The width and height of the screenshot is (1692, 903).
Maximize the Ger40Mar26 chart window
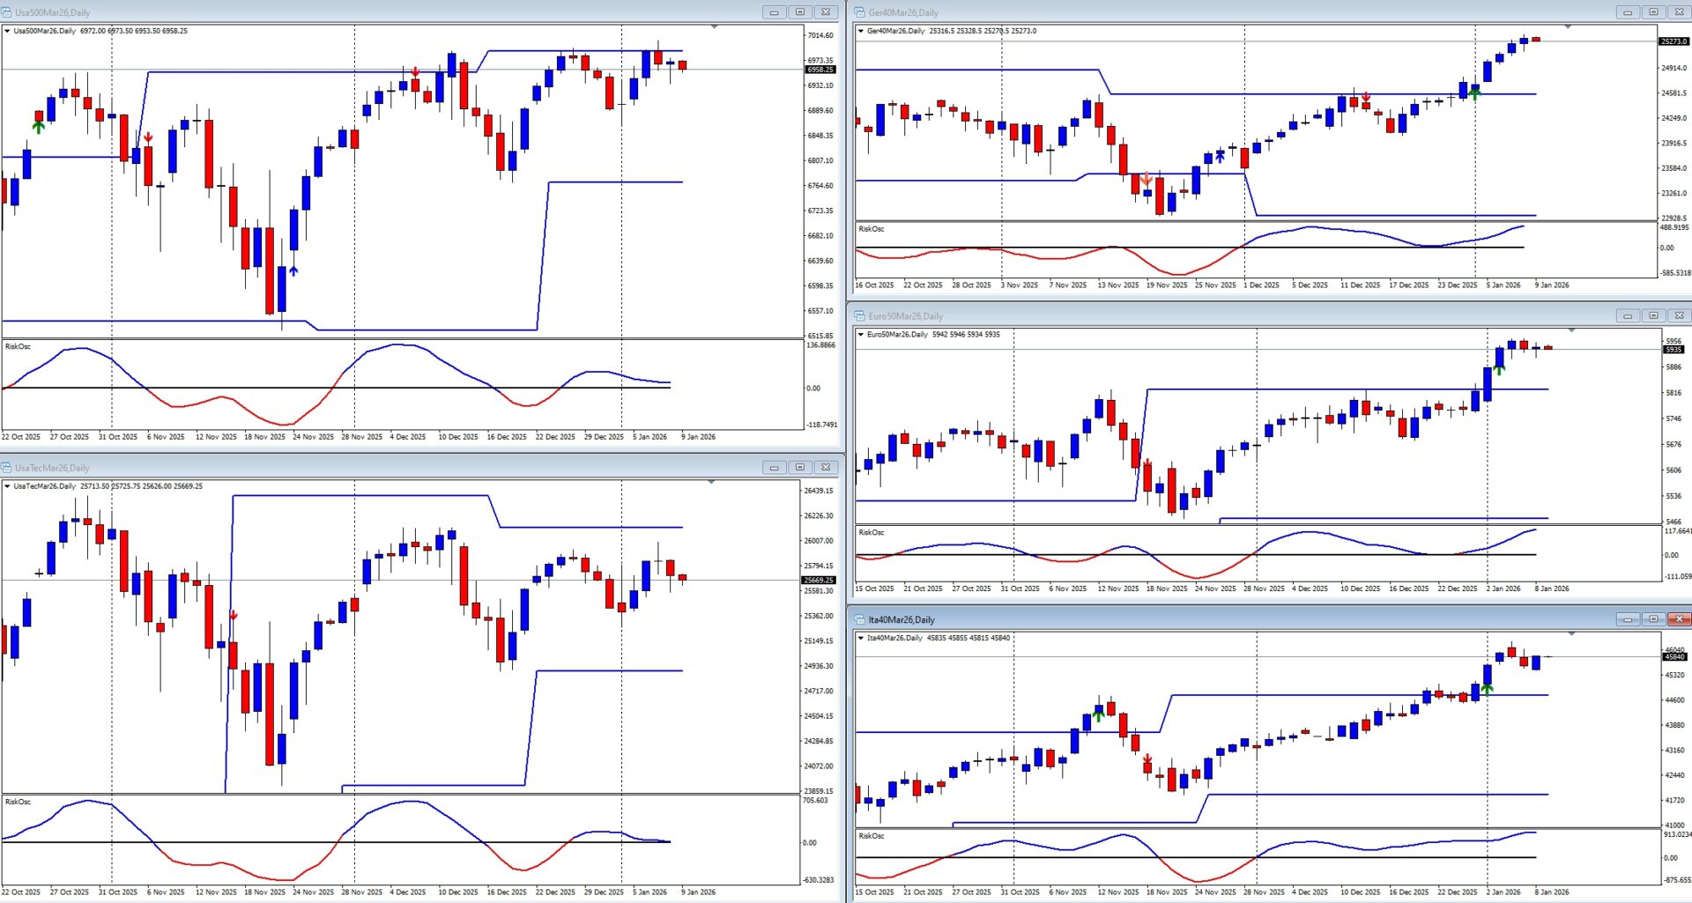[1653, 12]
